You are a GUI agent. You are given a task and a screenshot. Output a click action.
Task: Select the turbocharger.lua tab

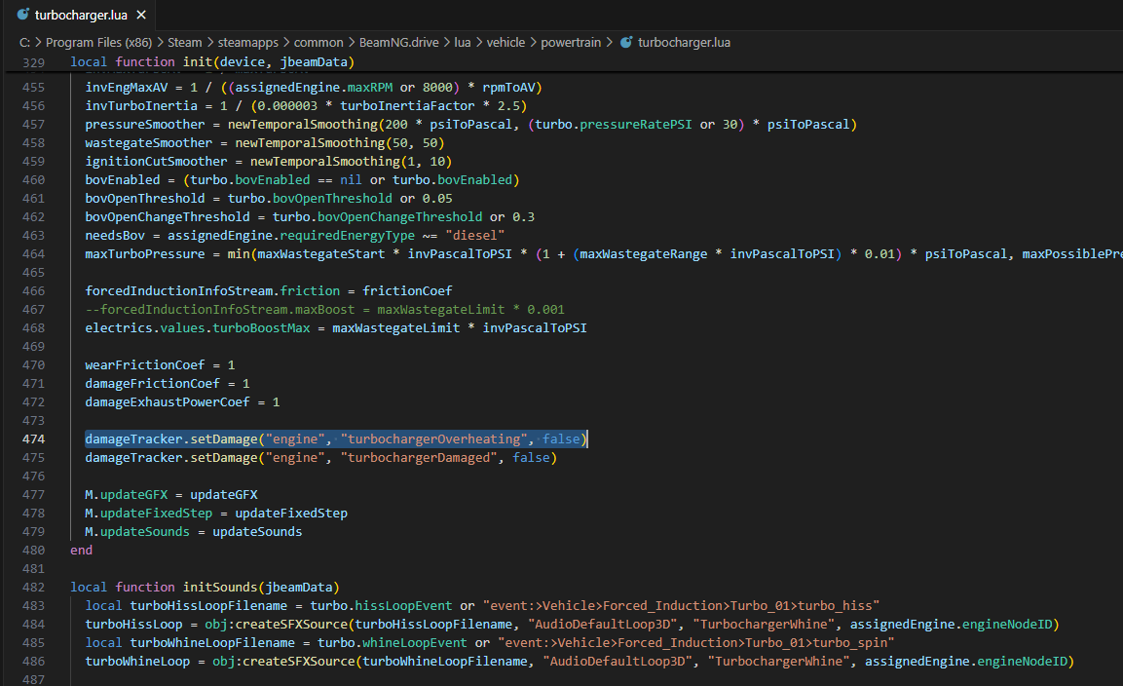pyautogui.click(x=81, y=15)
